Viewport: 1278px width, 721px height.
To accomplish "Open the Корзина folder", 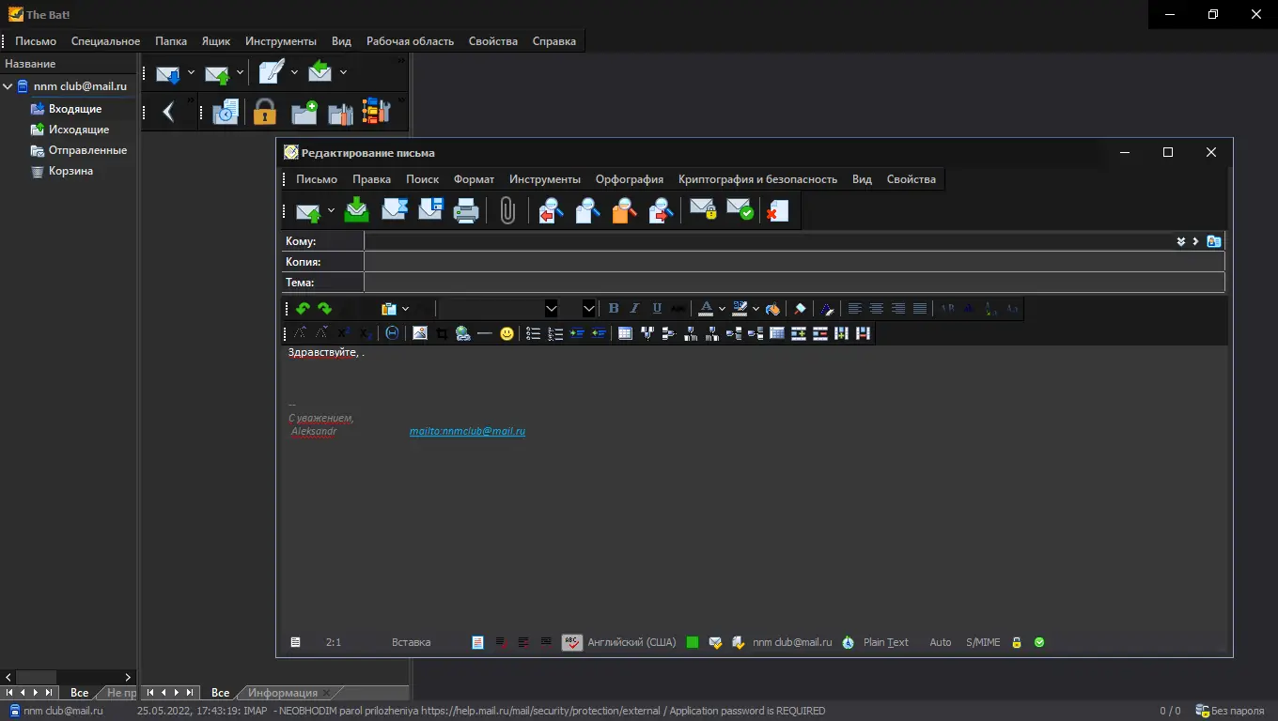I will coord(70,171).
